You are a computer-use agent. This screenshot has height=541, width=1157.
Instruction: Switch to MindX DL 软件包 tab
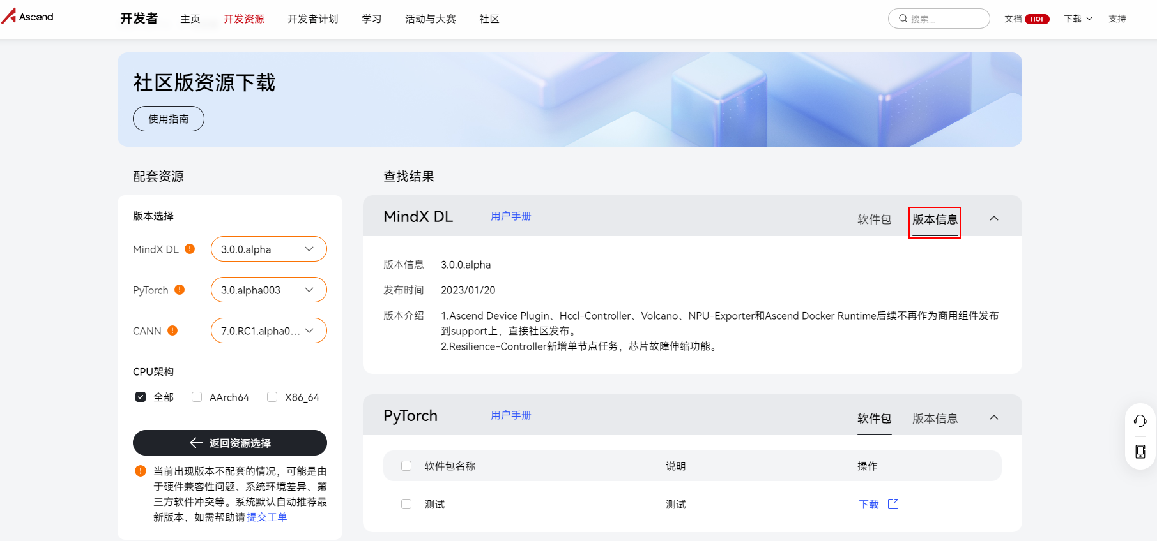874,219
